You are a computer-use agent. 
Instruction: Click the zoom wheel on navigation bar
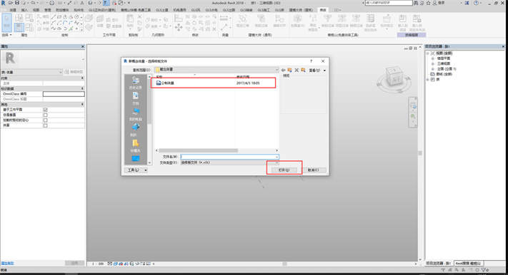413,105
